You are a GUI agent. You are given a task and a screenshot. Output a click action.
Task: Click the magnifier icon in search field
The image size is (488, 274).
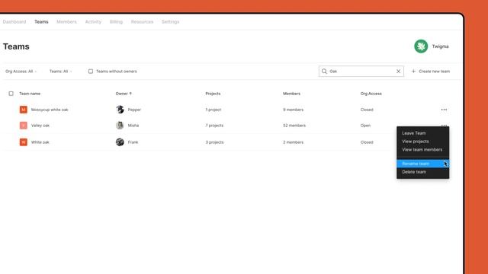324,71
